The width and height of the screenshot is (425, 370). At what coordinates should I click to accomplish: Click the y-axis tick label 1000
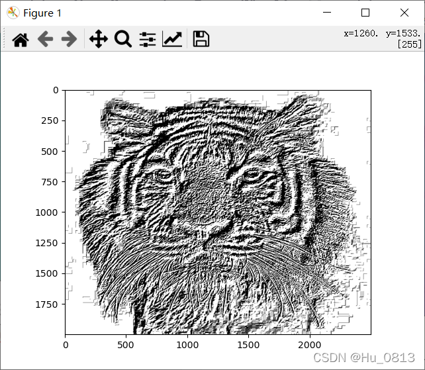click(x=47, y=212)
